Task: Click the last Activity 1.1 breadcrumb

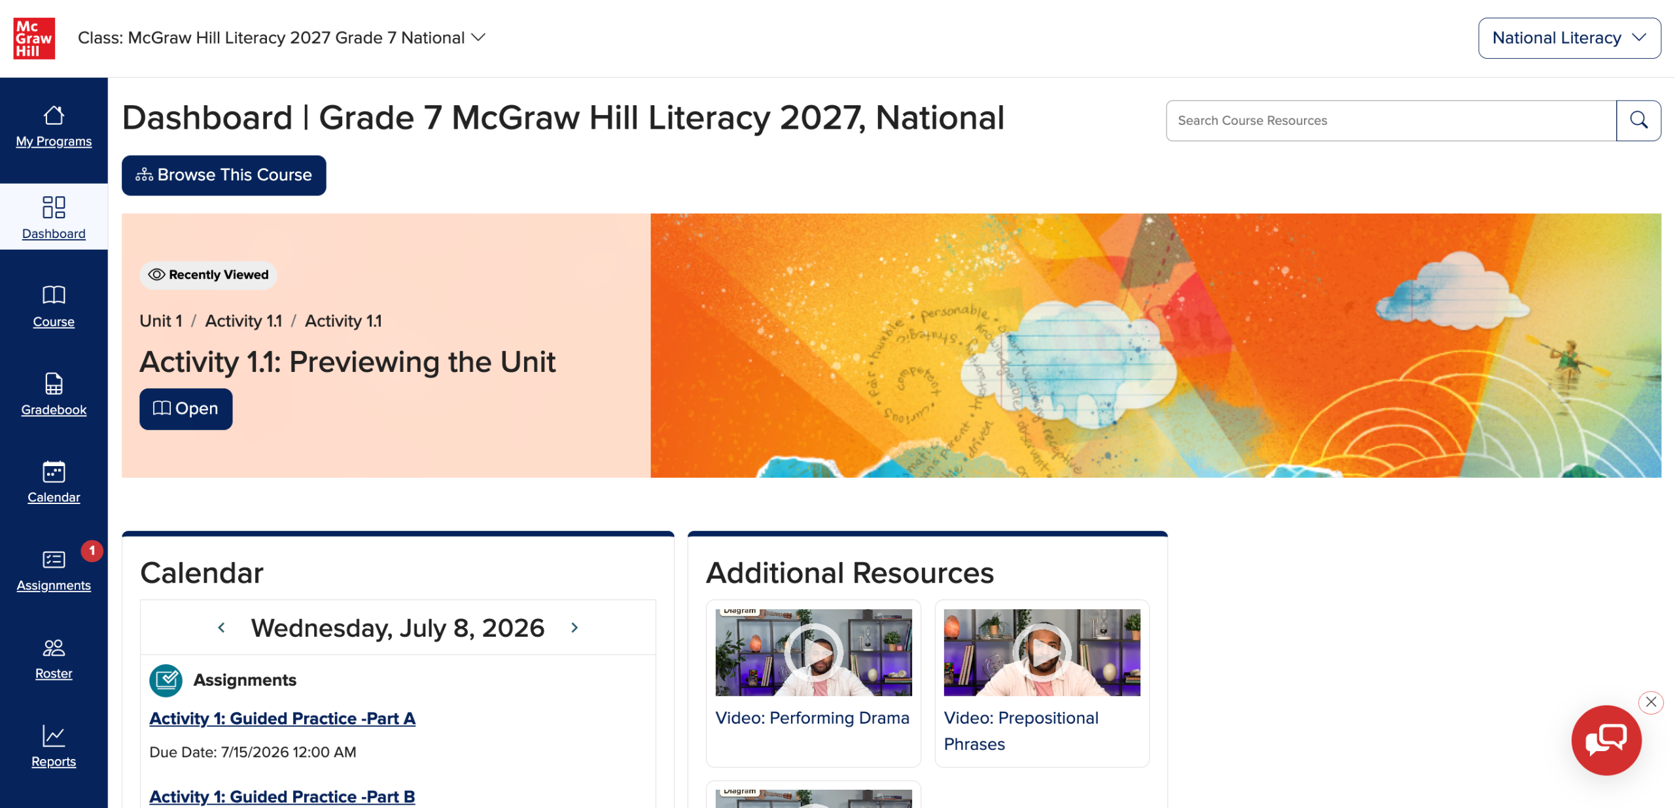Action: [344, 321]
